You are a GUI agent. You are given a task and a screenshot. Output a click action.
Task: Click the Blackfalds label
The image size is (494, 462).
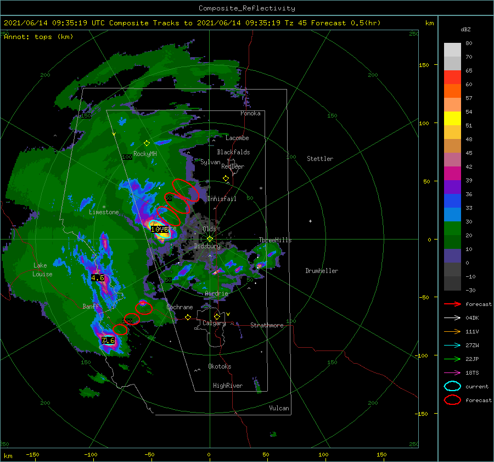coord(233,152)
